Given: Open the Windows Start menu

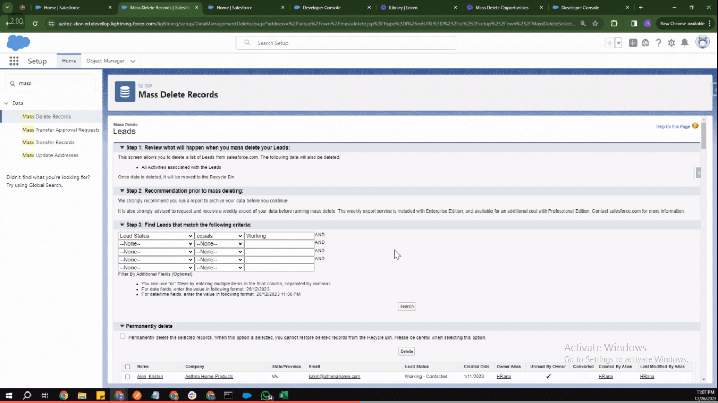Looking at the screenshot, I should [9, 395].
